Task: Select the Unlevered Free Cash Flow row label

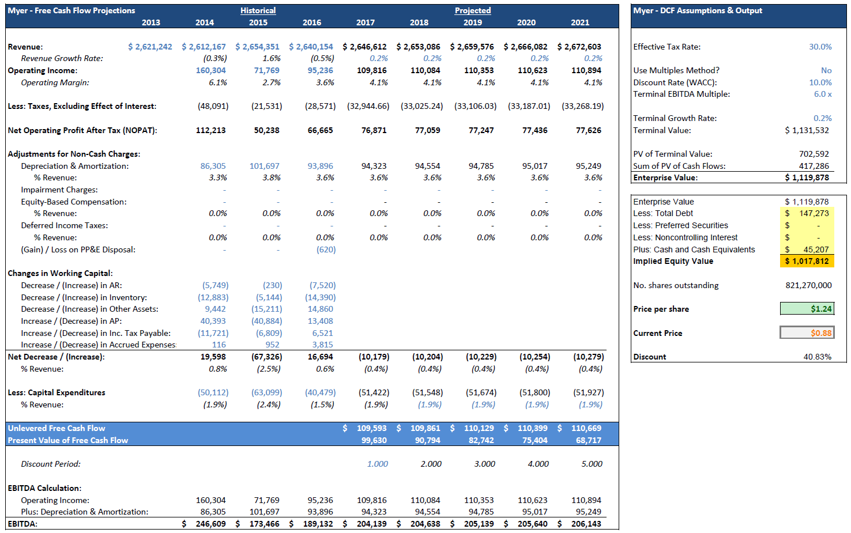Action: point(57,428)
